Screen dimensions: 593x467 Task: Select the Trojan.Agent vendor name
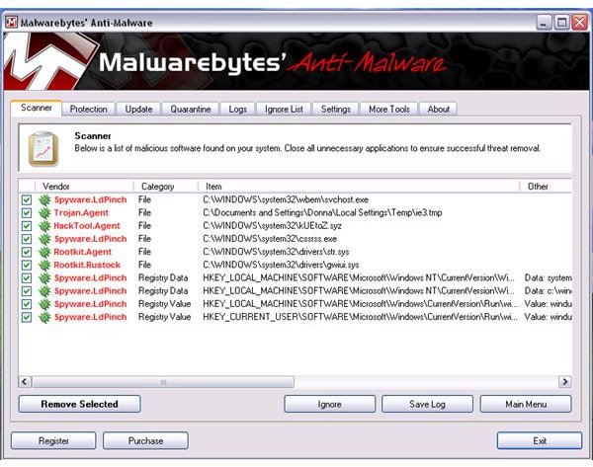point(81,212)
